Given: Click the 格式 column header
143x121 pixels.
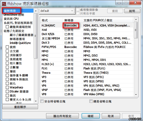Looking at the screenshot, I should click(x=52, y=20).
